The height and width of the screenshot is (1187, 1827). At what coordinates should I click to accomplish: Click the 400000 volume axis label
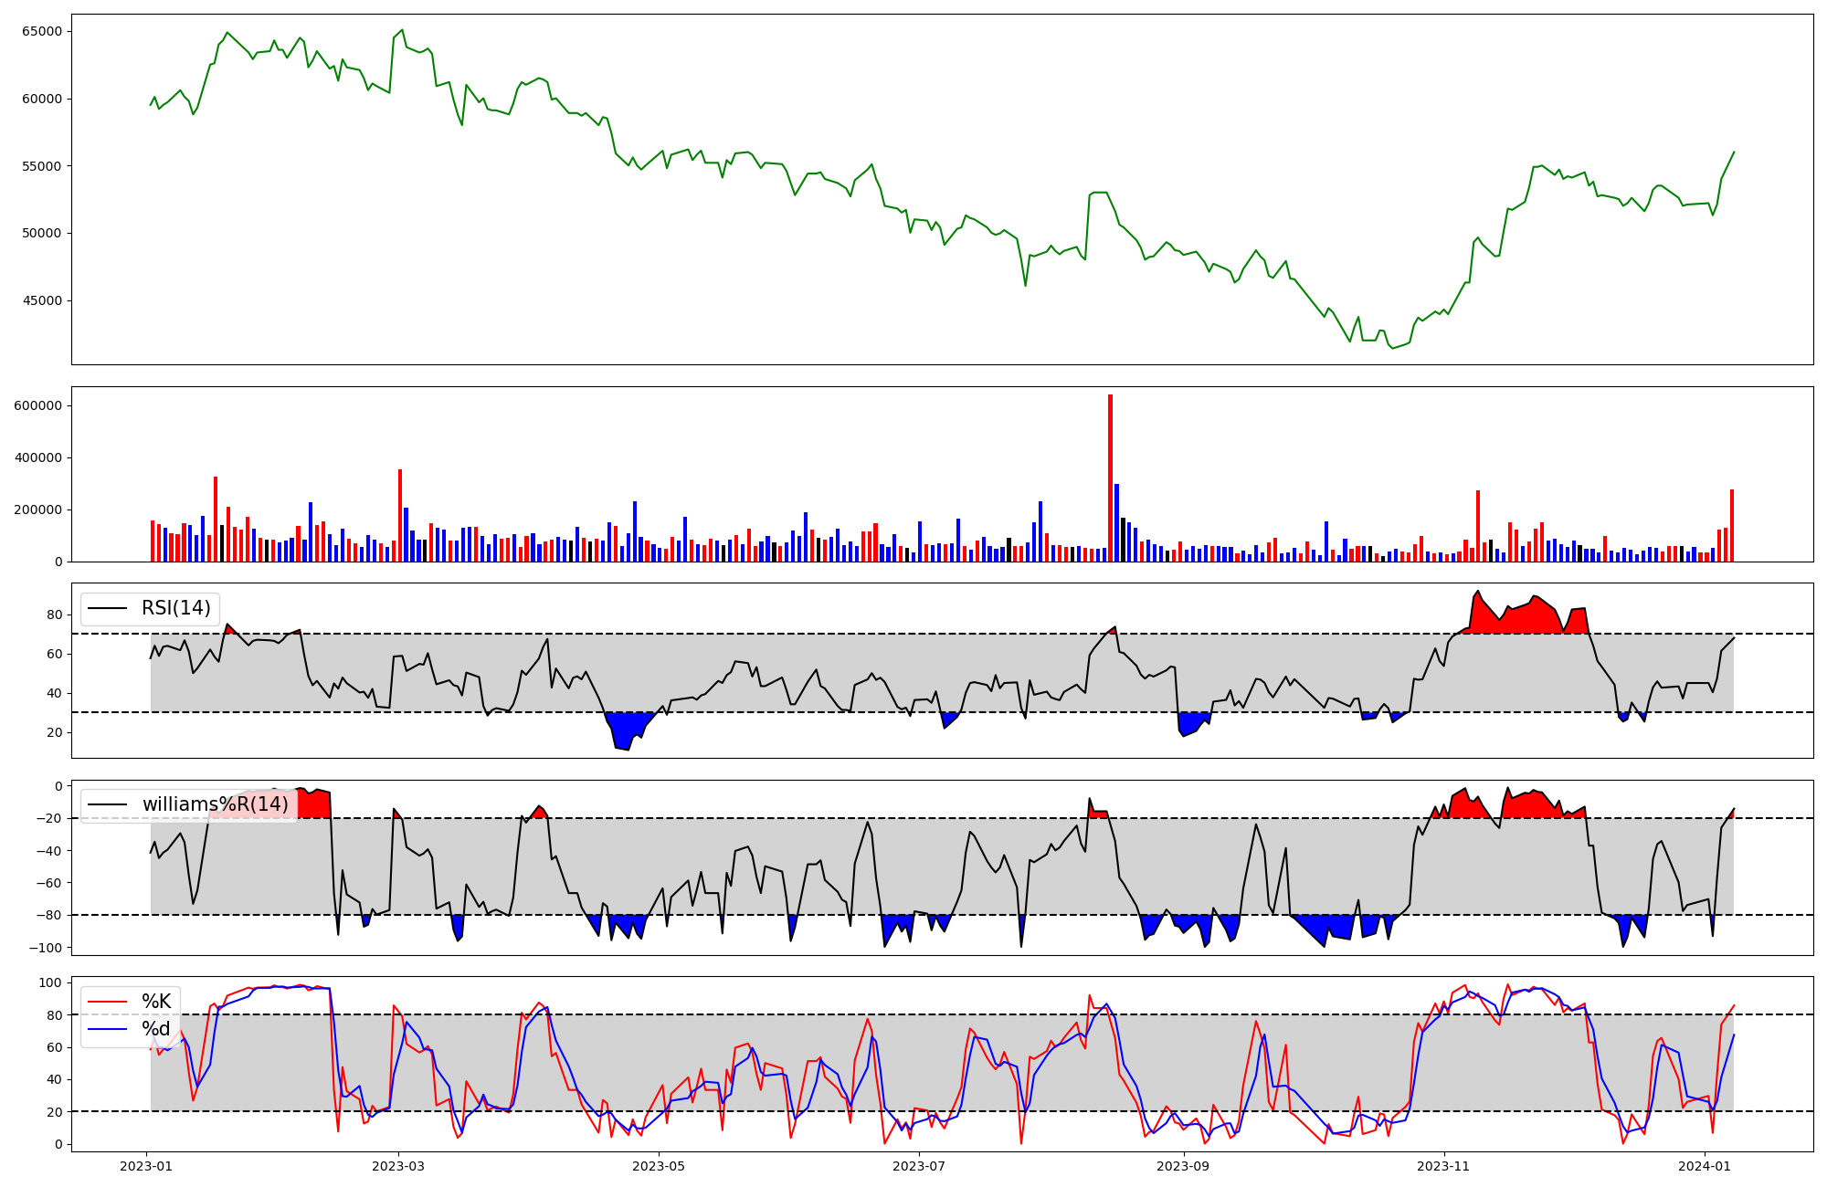[38, 457]
